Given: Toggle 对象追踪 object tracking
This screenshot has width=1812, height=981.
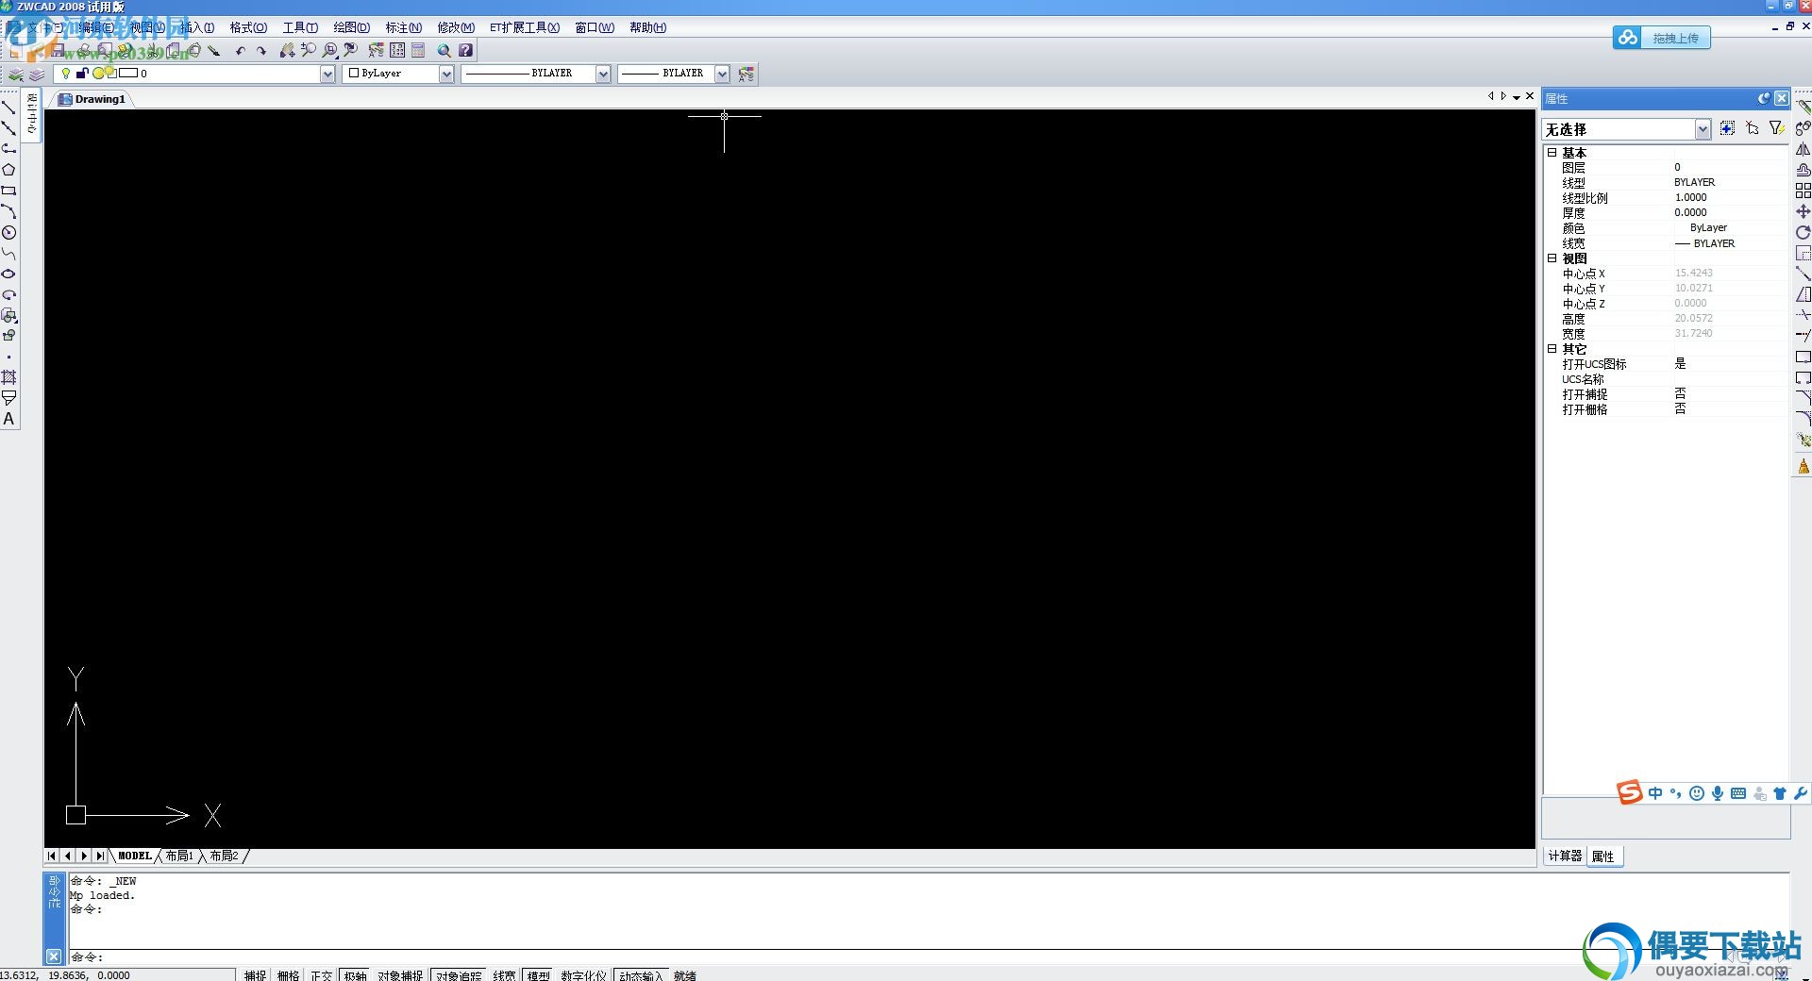Looking at the screenshot, I should 459,975.
